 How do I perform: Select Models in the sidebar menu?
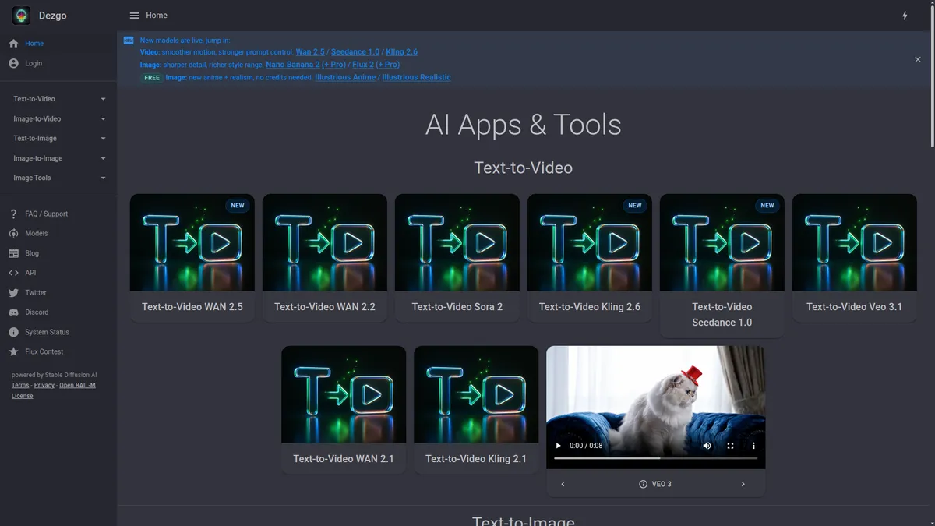pos(36,233)
